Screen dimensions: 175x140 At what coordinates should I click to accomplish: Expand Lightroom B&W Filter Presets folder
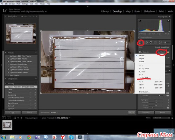8,56
